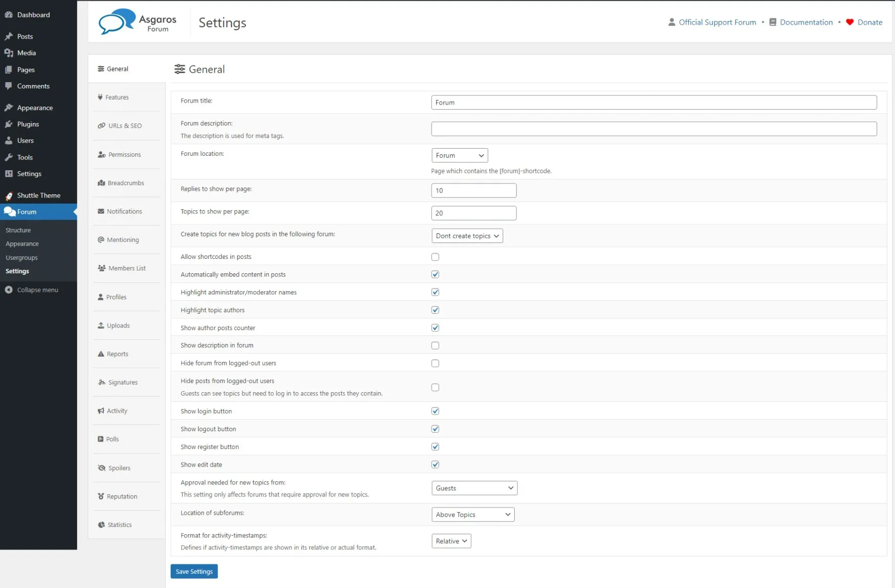The image size is (895, 588).
Task: Open the Usergroups submenu item
Action: point(22,258)
